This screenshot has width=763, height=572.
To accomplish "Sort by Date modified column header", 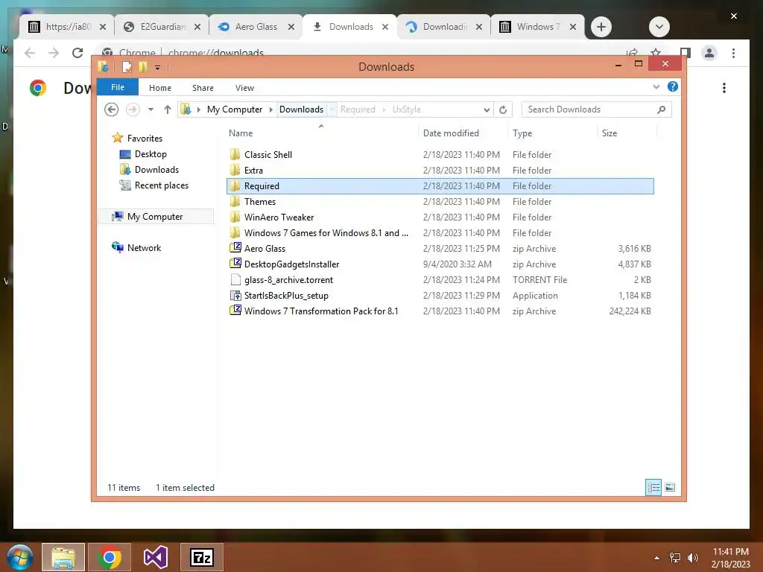I will coord(451,133).
